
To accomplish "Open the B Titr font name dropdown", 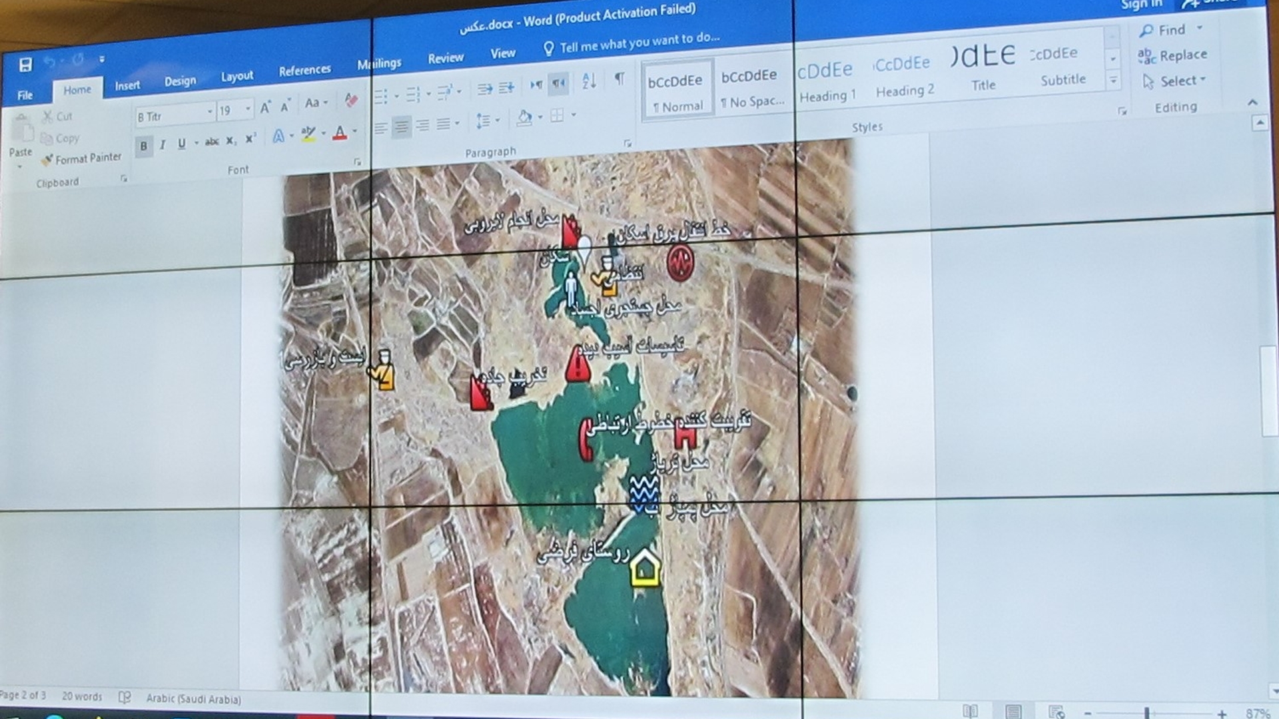I will 209,112.
